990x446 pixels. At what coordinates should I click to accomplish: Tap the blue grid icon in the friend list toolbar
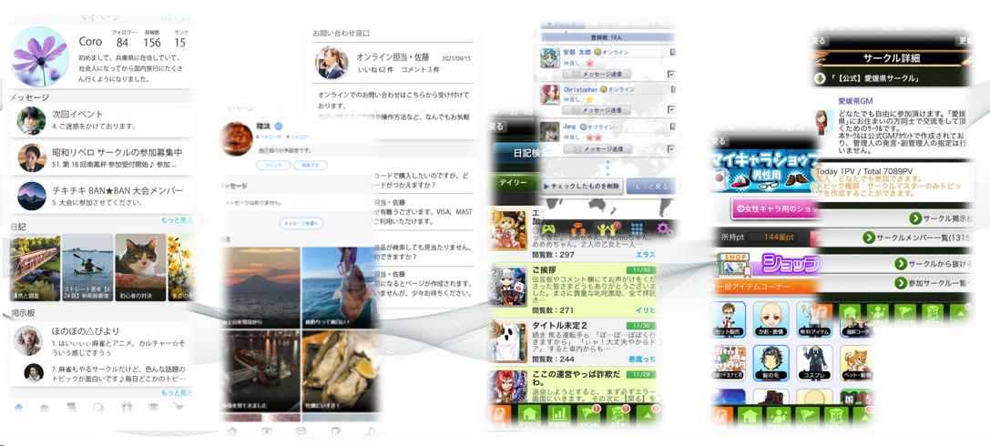[x=637, y=228]
